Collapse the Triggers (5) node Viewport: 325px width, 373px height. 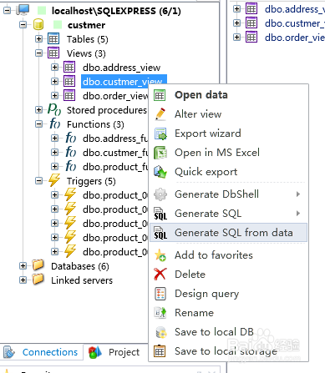[x=39, y=181]
